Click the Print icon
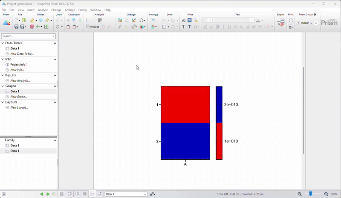The width and height of the screenshot is (341, 198). click(291, 20)
